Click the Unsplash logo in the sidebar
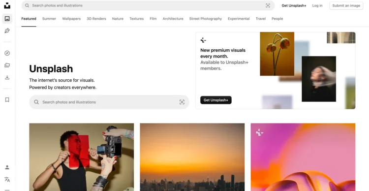This screenshot has height=191, width=369. coord(7,5)
